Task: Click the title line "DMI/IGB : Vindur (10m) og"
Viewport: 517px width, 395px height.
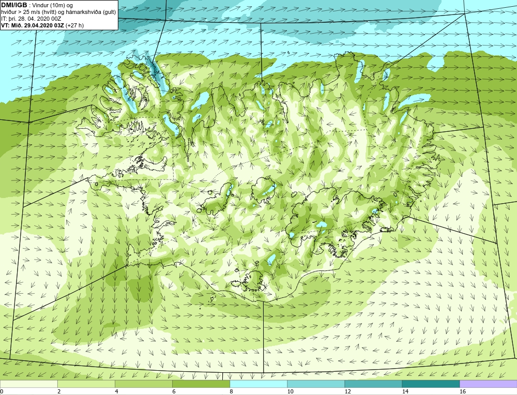Action: point(37,5)
